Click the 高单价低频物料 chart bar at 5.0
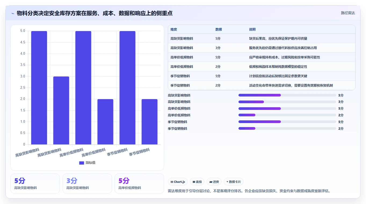Viewport: 366px width, 204px height. click(83, 88)
